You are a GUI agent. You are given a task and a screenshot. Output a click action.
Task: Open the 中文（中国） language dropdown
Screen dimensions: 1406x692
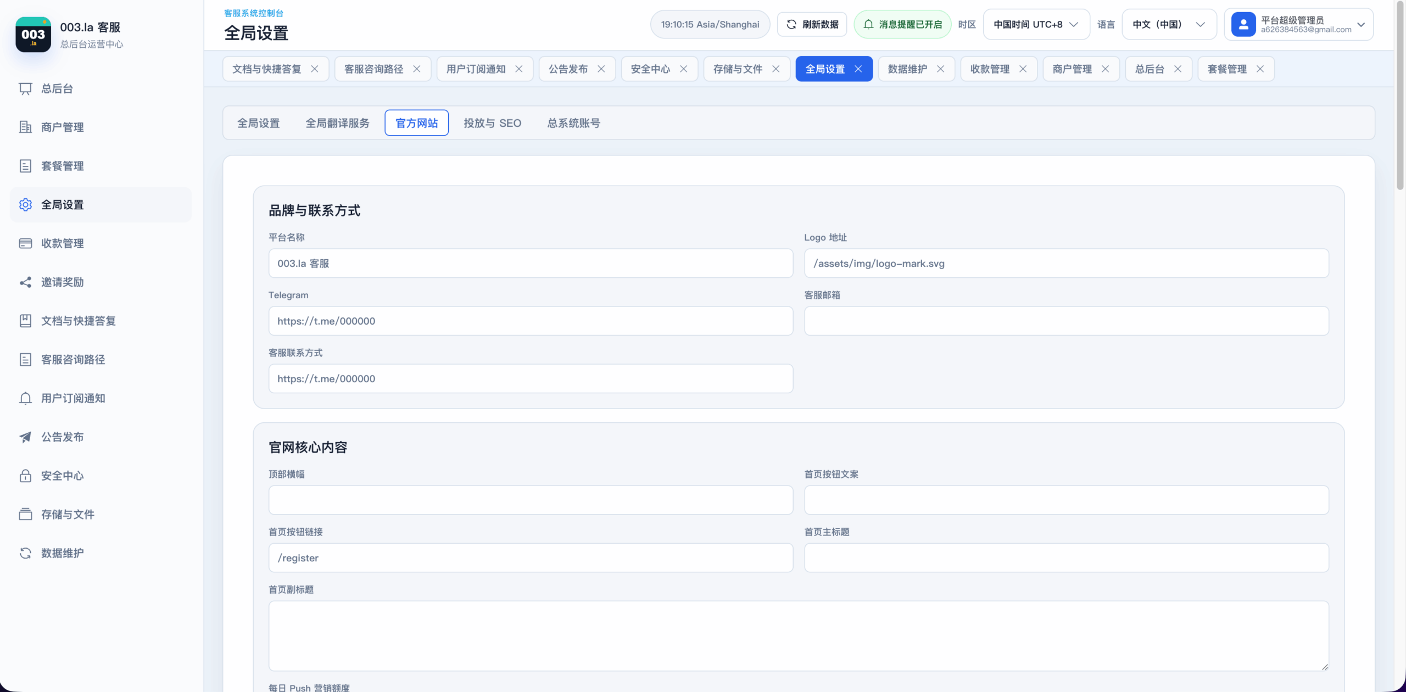pyautogui.click(x=1169, y=25)
